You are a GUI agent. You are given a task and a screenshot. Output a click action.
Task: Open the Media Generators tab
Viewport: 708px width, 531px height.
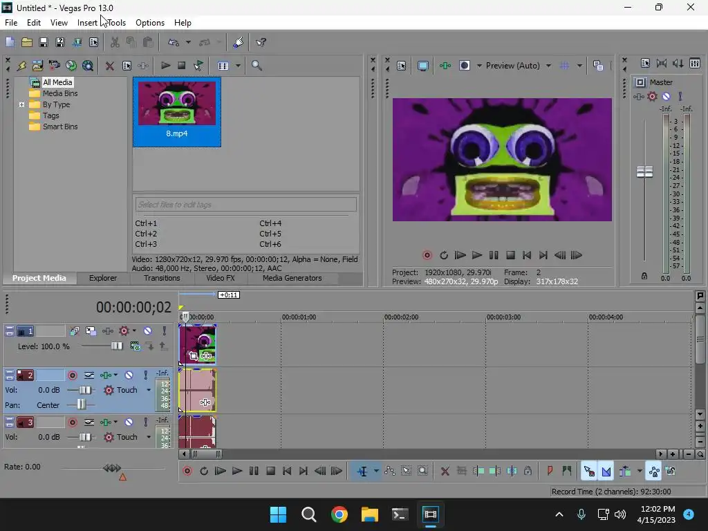point(292,278)
